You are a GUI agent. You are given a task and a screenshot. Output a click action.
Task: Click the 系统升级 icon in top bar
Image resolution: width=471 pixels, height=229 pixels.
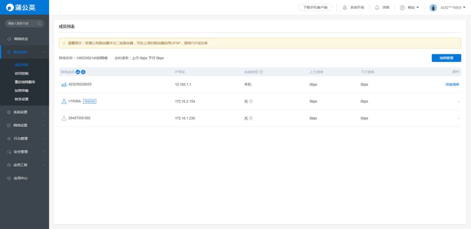click(345, 7)
